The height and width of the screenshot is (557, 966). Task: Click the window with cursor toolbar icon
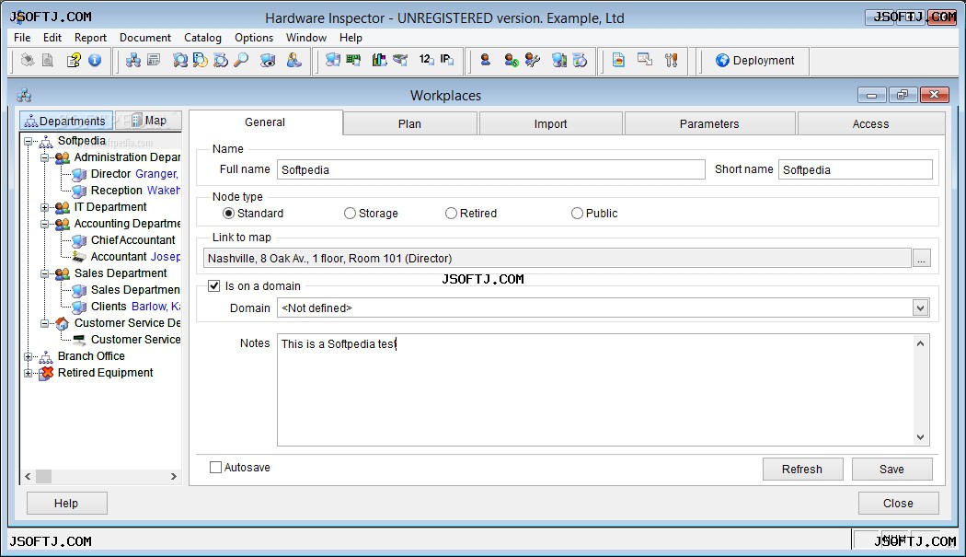click(645, 60)
